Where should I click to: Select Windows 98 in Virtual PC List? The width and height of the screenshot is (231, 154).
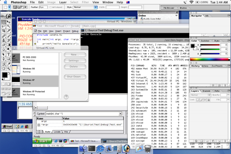(35, 70)
